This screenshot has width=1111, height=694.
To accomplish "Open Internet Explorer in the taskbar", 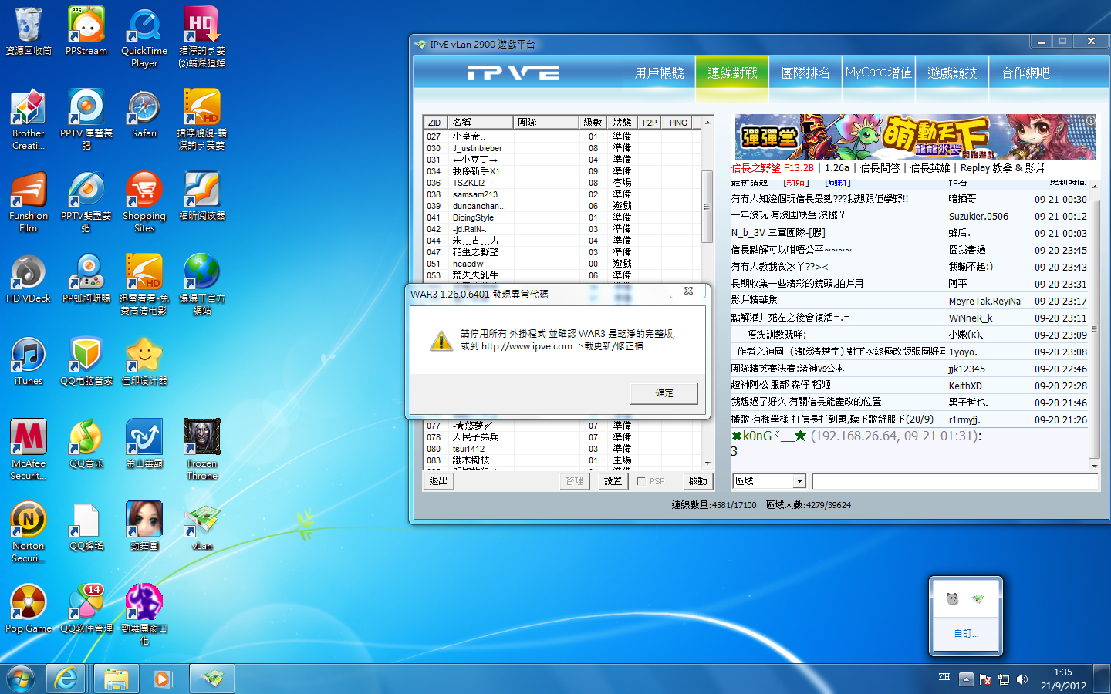I will pyautogui.click(x=66, y=679).
